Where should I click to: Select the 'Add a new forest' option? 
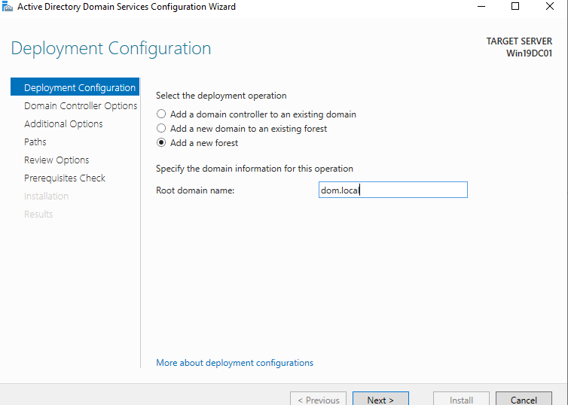point(160,142)
